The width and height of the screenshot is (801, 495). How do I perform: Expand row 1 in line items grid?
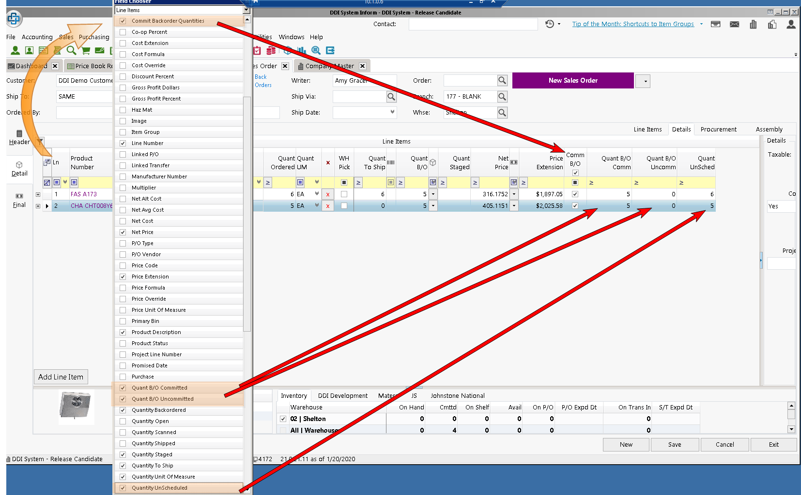(x=38, y=194)
